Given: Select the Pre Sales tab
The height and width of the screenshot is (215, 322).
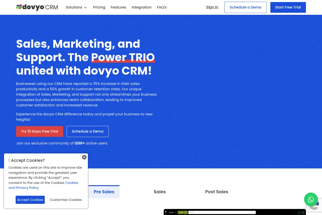Looking at the screenshot, I should pos(104,192).
